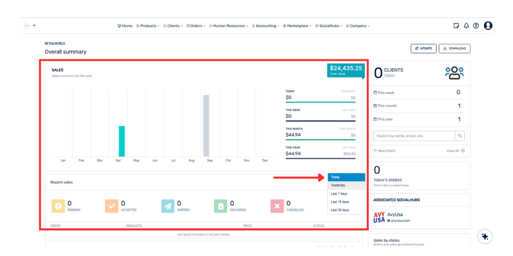Open the help question mark icon
The image size is (513, 256).
click(x=476, y=26)
